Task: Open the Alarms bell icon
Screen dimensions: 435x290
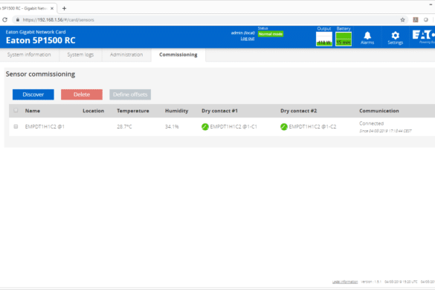Action: pyautogui.click(x=367, y=38)
